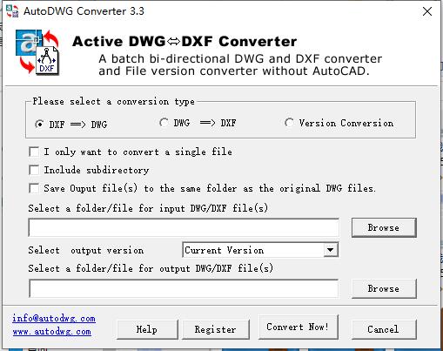This screenshot has height=351, width=443.
Task: Start conversion with Convert Now!
Action: (298, 327)
